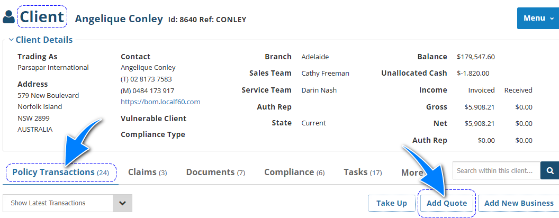Switch to the Policy Transactions tab
Screen dimensions: 559x218
(x=60, y=172)
